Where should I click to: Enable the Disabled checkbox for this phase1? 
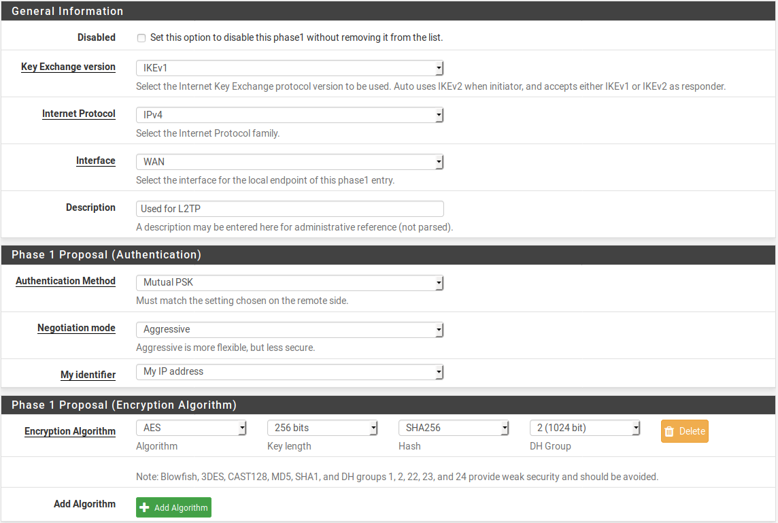tap(141, 38)
